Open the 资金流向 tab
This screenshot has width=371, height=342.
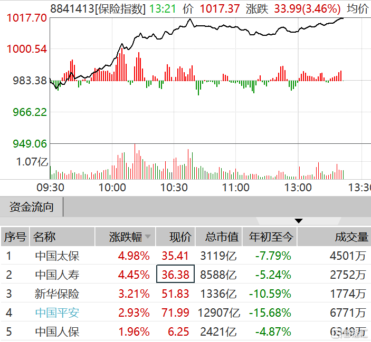(x=32, y=207)
